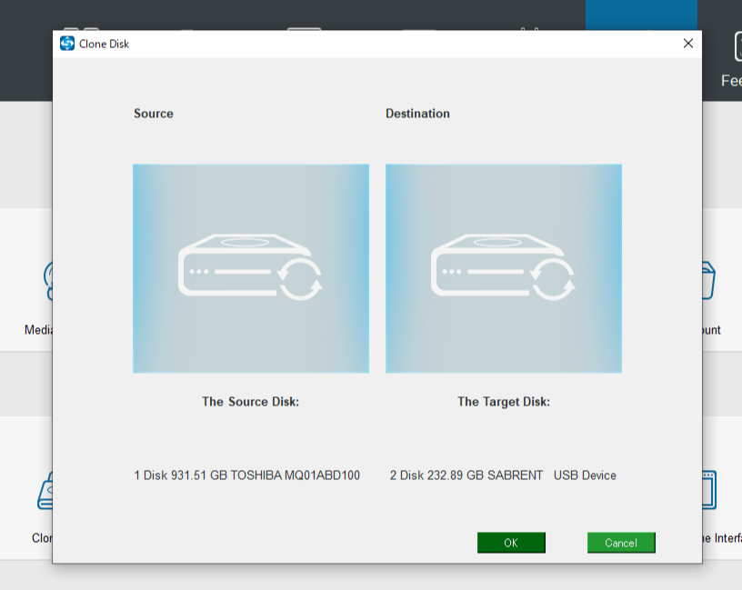The image size is (742, 590).
Task: Click the TOSHIBA MQ01ABD100 source disk entry
Action: pyautogui.click(x=246, y=475)
